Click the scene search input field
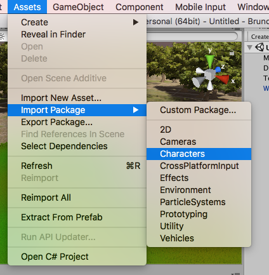The height and width of the screenshot is (275, 269). [192, 36]
